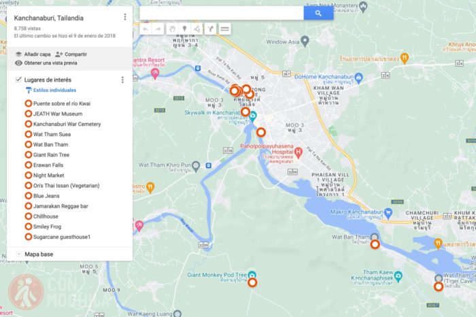The width and height of the screenshot is (476, 317).
Task: Click the map title Kanchanaburi, Tailandia
Action: (x=48, y=18)
